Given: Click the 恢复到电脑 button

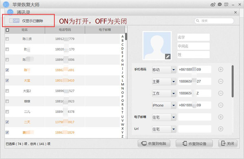Looking at the screenshot, I should click(x=154, y=143).
